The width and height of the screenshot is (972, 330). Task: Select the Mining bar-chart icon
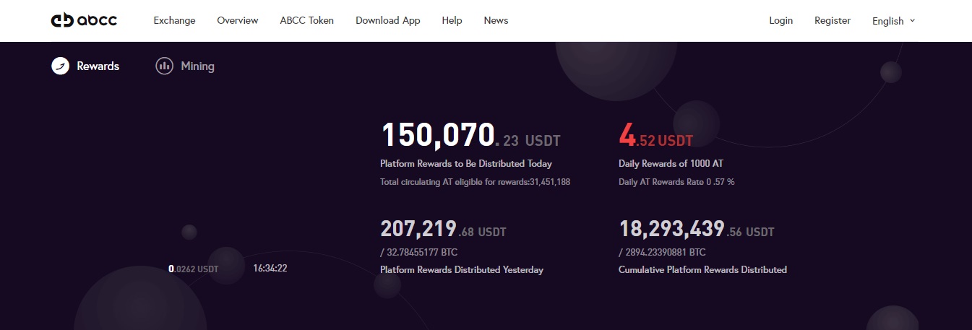165,66
